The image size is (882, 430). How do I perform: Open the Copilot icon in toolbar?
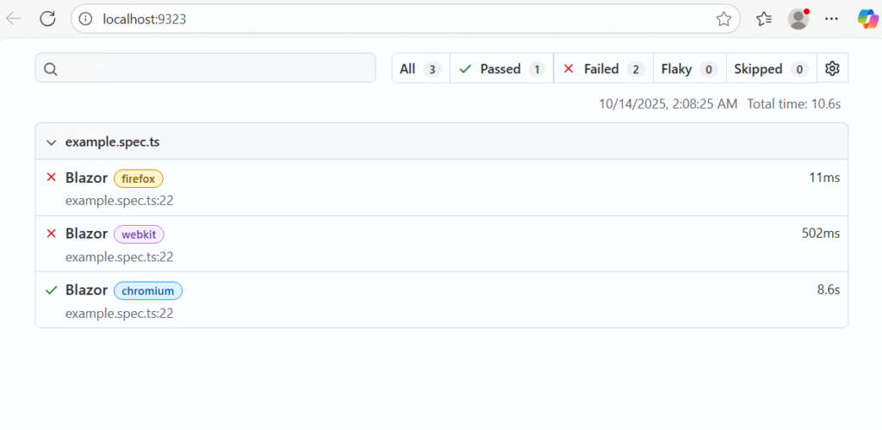866,18
